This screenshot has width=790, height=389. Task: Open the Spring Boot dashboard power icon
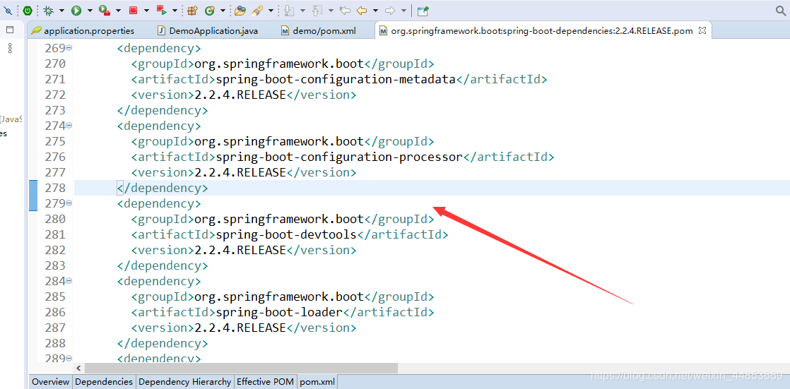click(28, 10)
